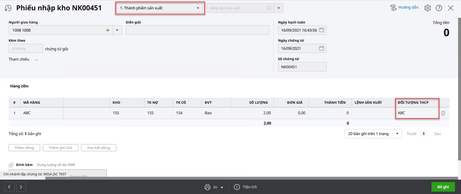Click the search icon in production order field

point(269,8)
